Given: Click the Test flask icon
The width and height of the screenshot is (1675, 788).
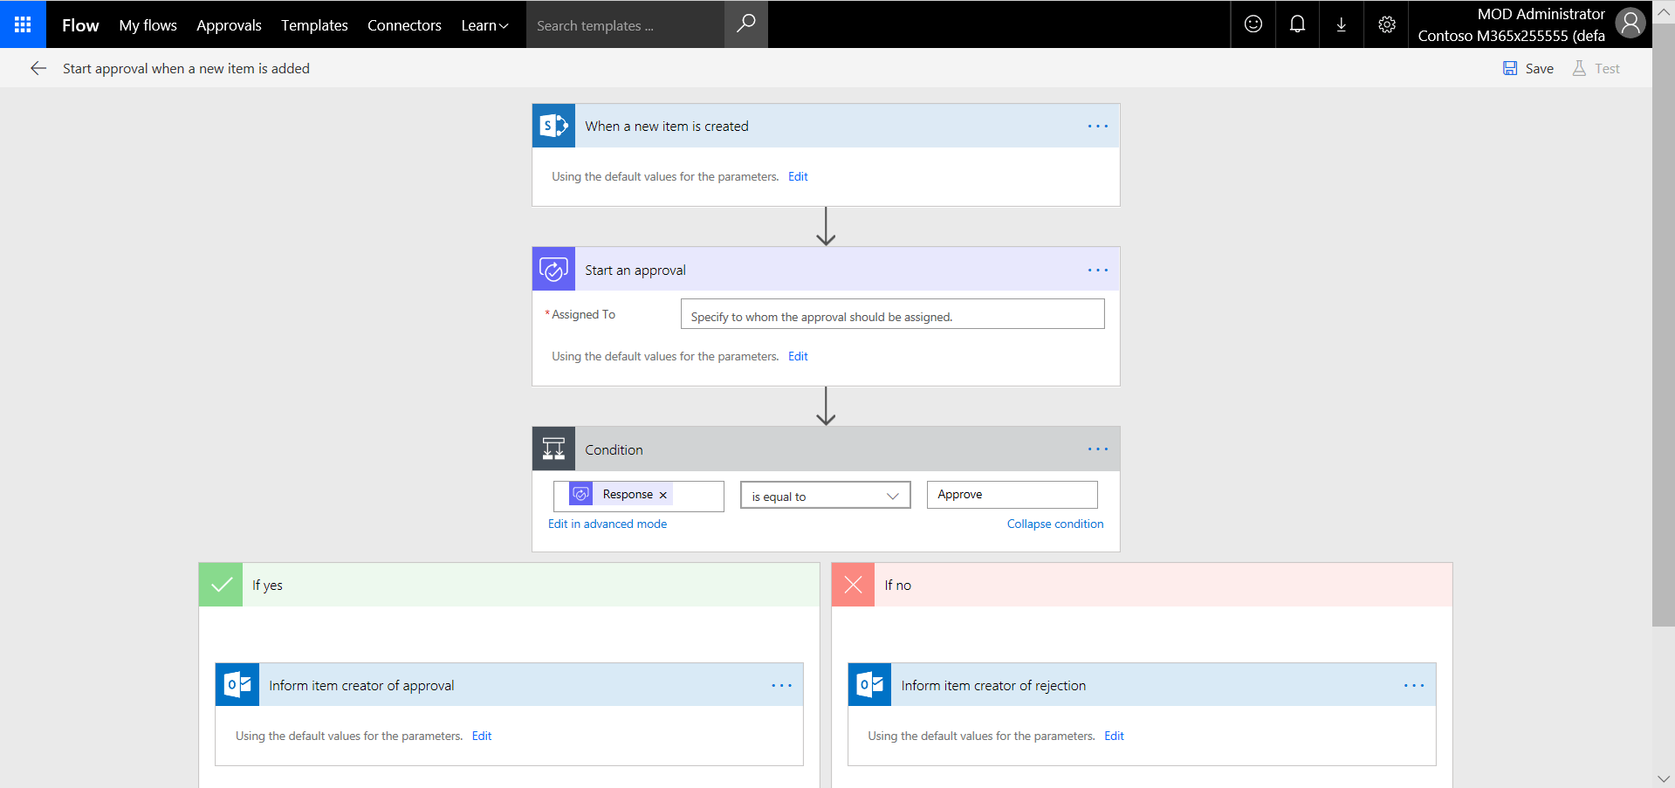Looking at the screenshot, I should (x=1579, y=68).
